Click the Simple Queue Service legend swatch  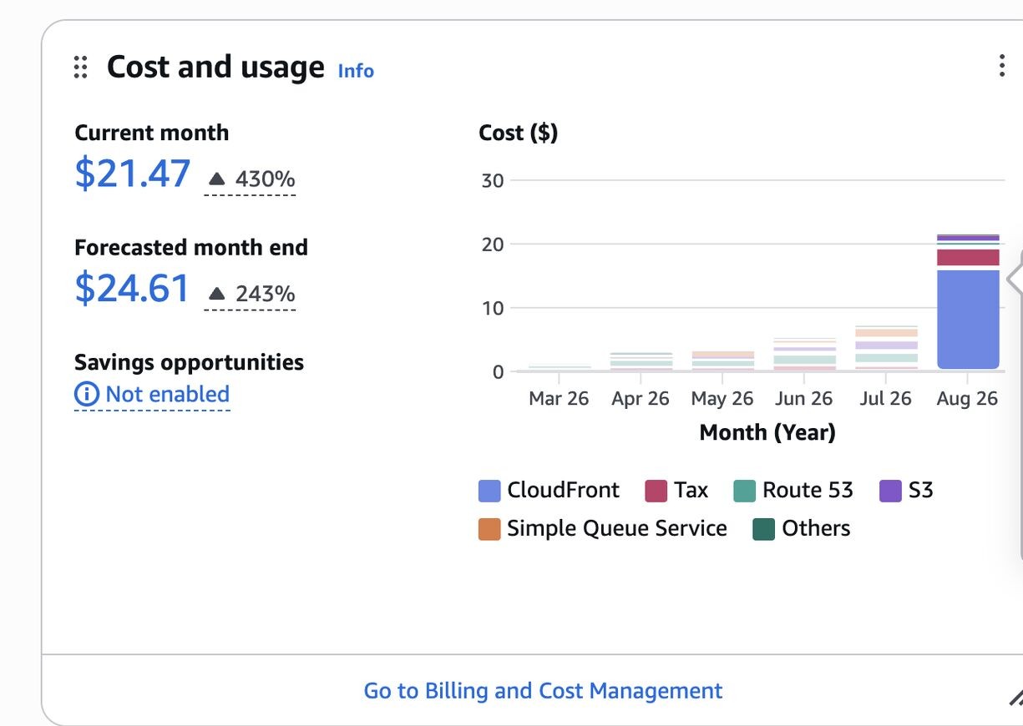[489, 529]
